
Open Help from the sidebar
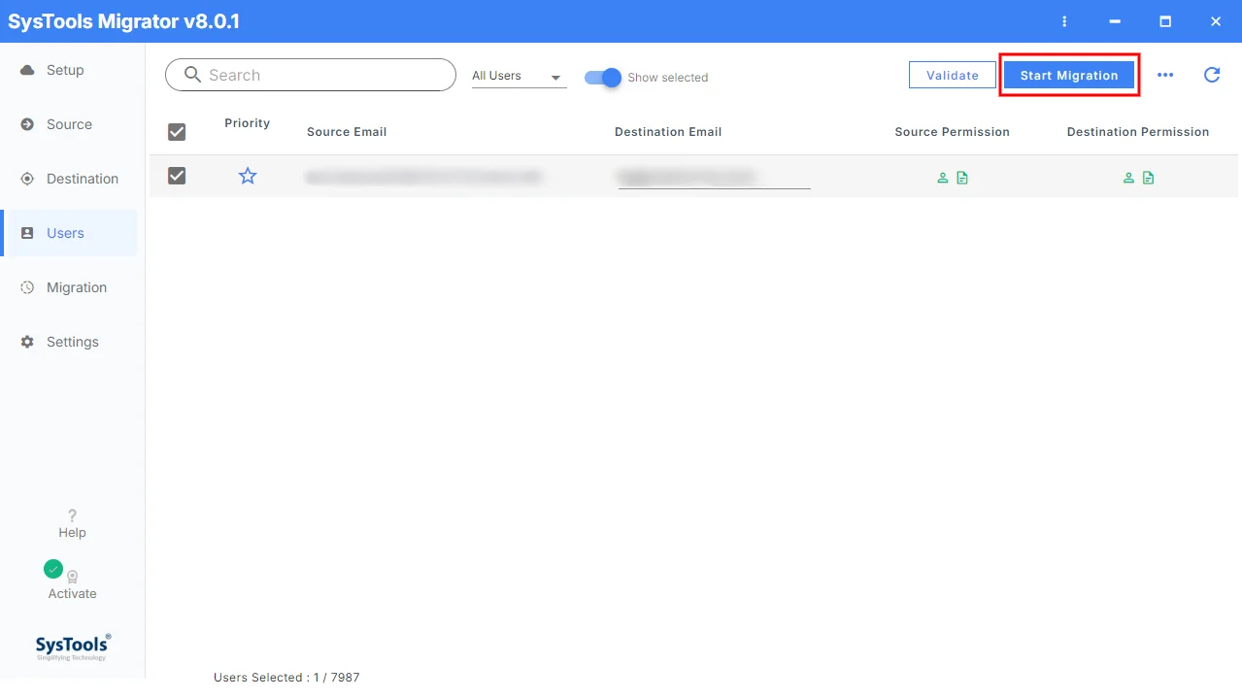pyautogui.click(x=72, y=523)
